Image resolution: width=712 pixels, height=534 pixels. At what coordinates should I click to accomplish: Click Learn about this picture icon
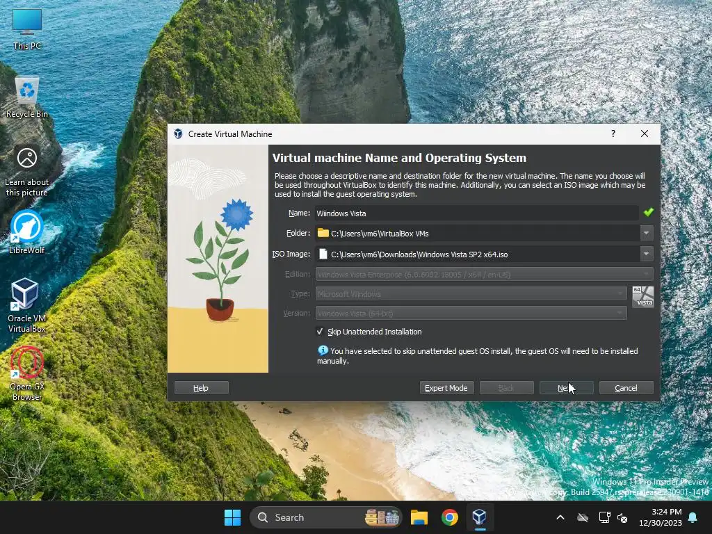27,171
